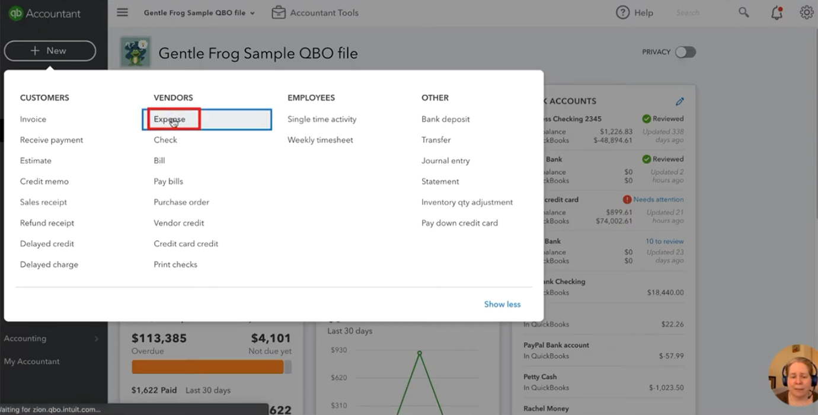Click the Gentle Frog company logo
Image resolution: width=818 pixels, height=415 pixels.
tap(135, 52)
